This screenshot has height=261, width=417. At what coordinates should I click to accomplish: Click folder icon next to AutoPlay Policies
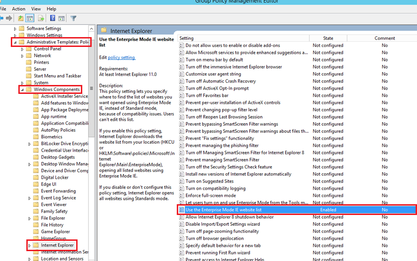pyautogui.click(x=36, y=130)
